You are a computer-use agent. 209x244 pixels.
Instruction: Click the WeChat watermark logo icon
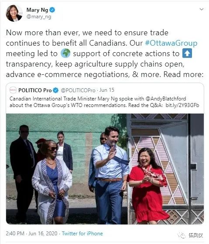click(x=182, y=235)
